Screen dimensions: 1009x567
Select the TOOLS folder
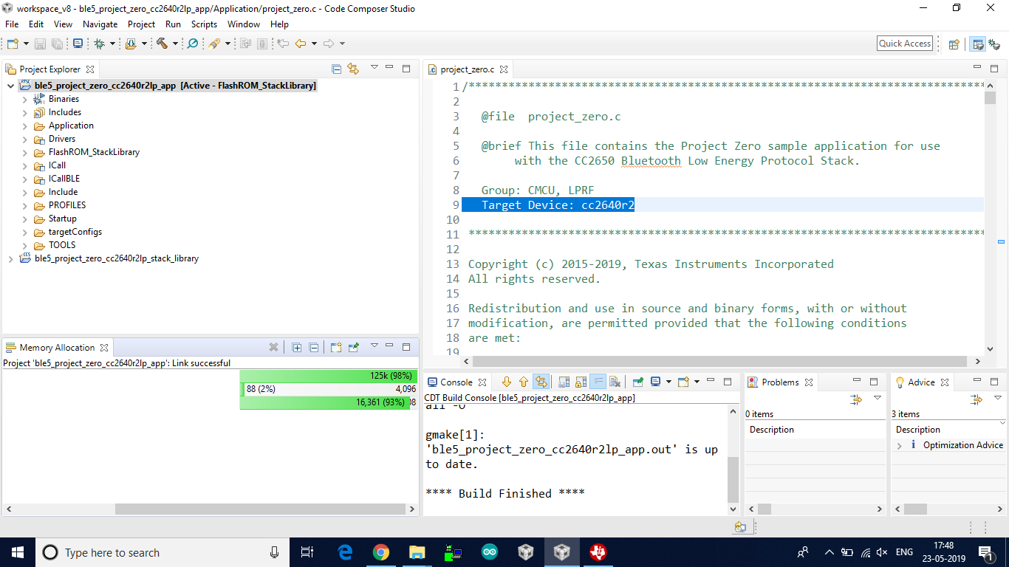pyautogui.click(x=62, y=245)
